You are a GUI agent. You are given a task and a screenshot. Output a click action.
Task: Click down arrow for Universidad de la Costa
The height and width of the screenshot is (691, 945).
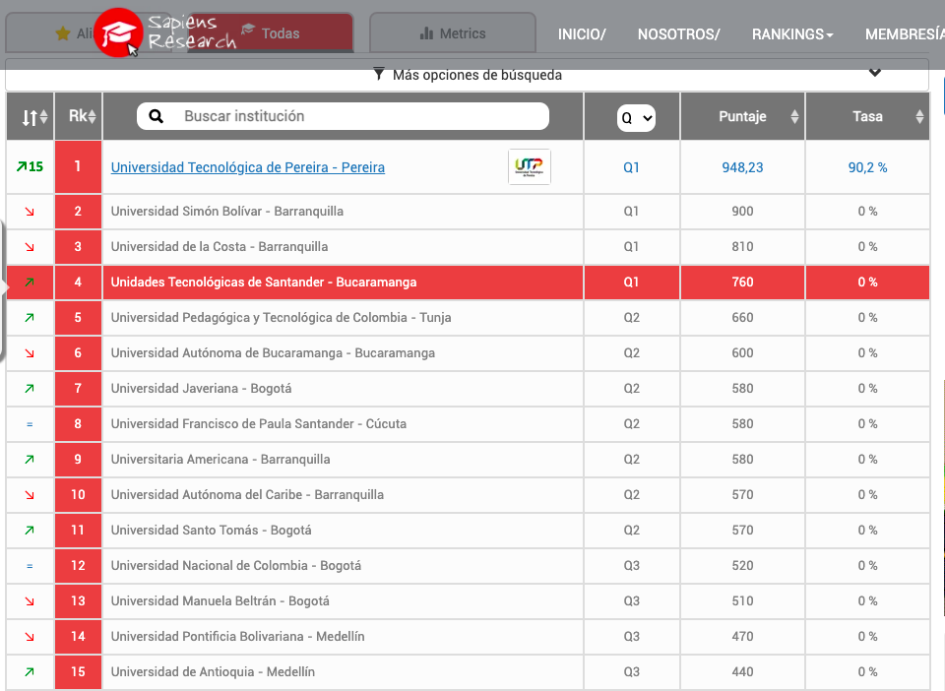(30, 247)
